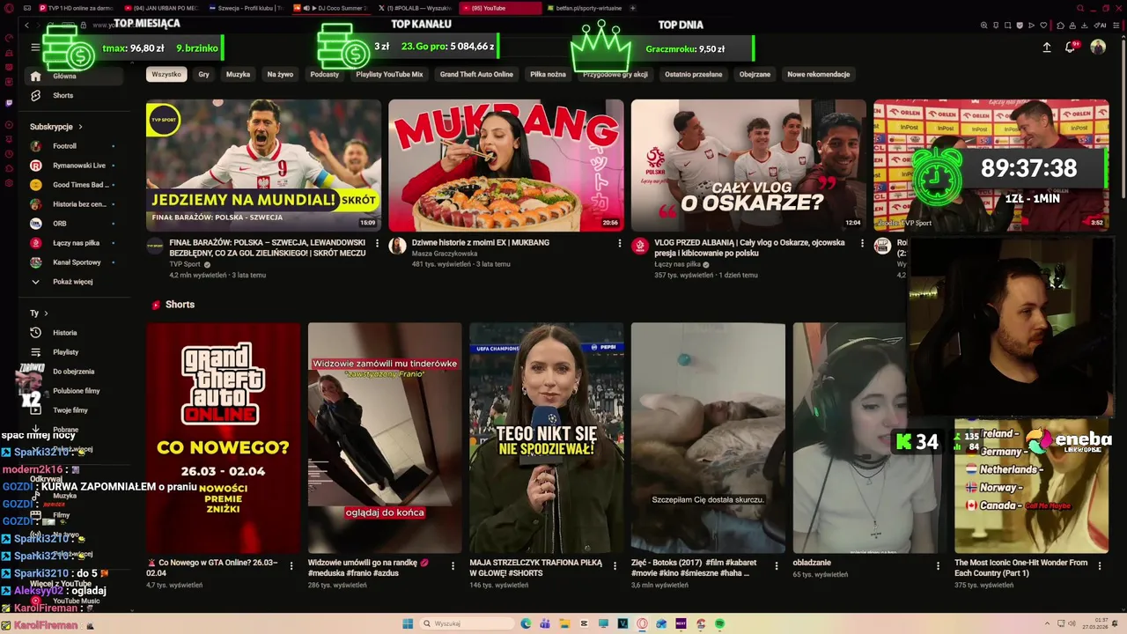1127x634 pixels.
Task: Open Spotify from the taskbar
Action: click(719, 623)
